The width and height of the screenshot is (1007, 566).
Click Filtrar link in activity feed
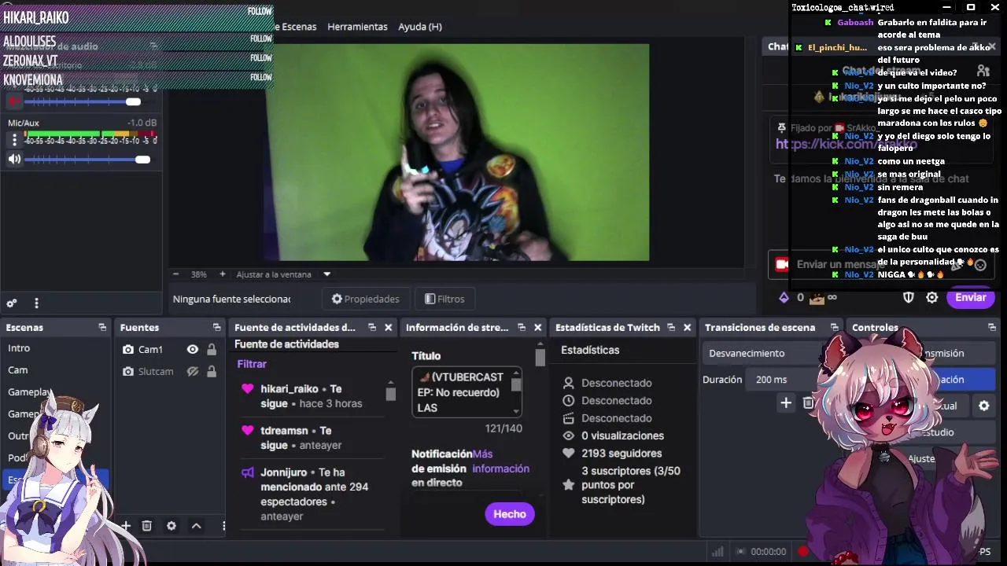pyautogui.click(x=252, y=364)
